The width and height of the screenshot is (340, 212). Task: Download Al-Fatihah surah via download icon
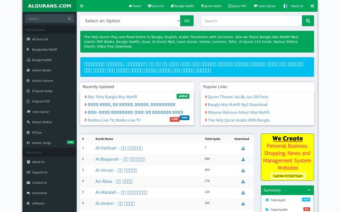click(243, 148)
